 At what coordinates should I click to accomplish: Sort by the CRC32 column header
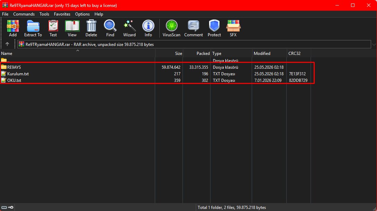click(299, 53)
